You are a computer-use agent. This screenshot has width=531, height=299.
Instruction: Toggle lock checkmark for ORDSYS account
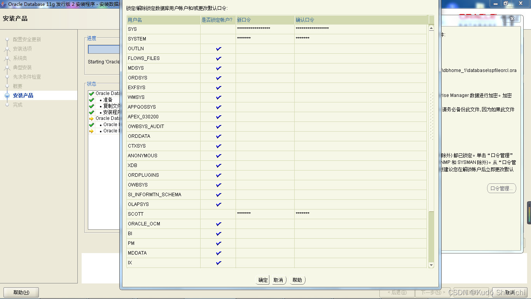[x=218, y=78]
